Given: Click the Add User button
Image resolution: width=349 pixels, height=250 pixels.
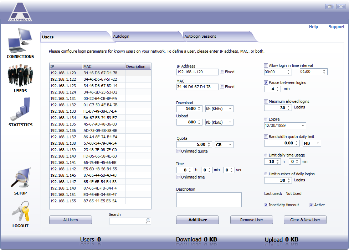Looking at the screenshot, I should [x=197, y=220].
